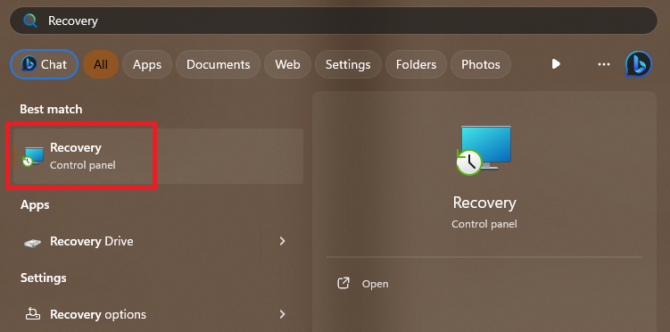The width and height of the screenshot is (670, 332).
Task: Click Open in the Recovery preview pane
Action: point(376,284)
